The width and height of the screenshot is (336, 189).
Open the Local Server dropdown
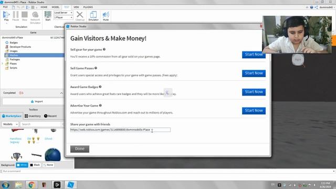(63, 13)
